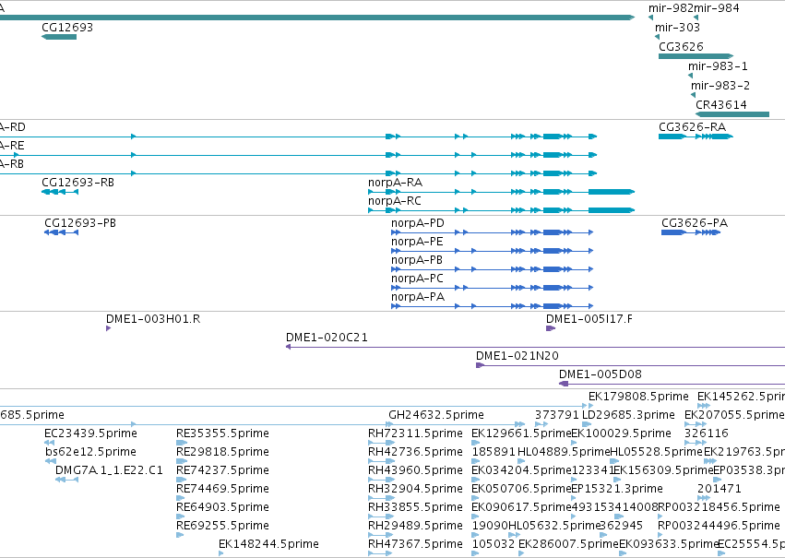Click the DME1-003H01.R clone label

(153, 319)
